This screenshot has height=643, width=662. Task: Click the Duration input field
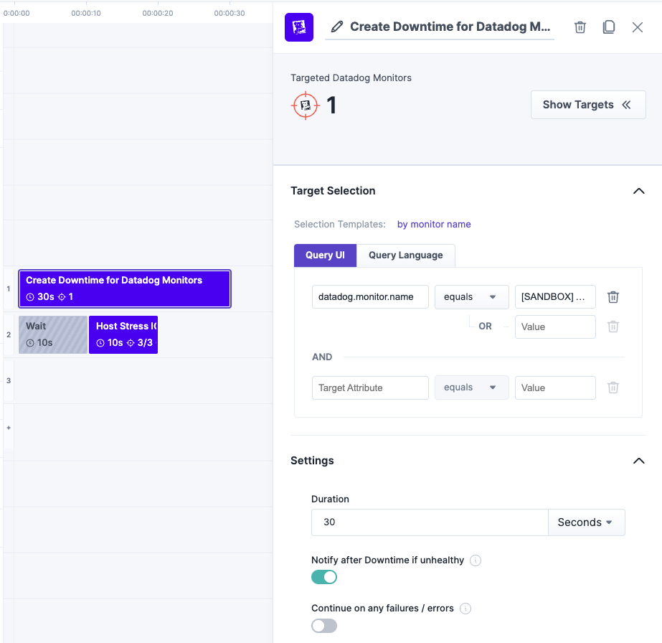[x=430, y=522]
